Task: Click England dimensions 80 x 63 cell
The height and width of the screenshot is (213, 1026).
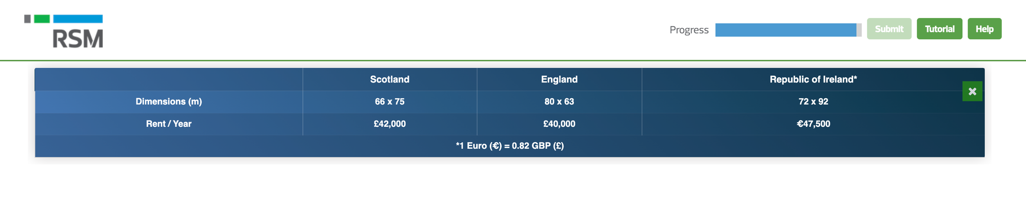Action: point(559,102)
